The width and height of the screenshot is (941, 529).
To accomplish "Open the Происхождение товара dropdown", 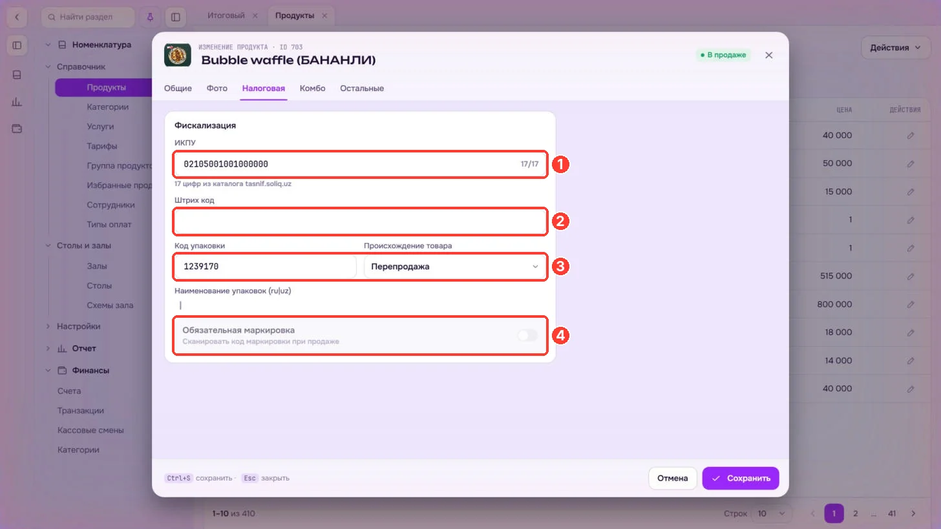I will [455, 267].
